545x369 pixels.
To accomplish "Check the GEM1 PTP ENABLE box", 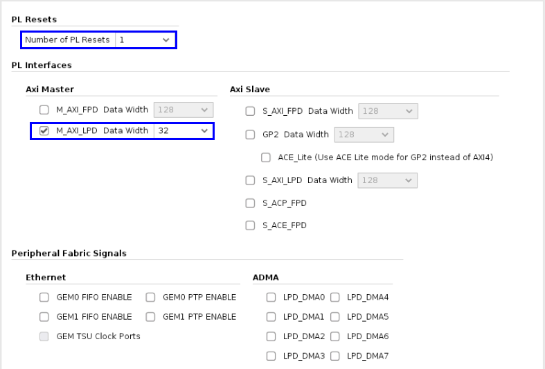I will click(150, 317).
